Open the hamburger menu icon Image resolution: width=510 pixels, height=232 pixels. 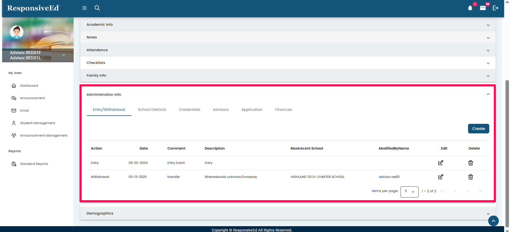[x=85, y=8]
